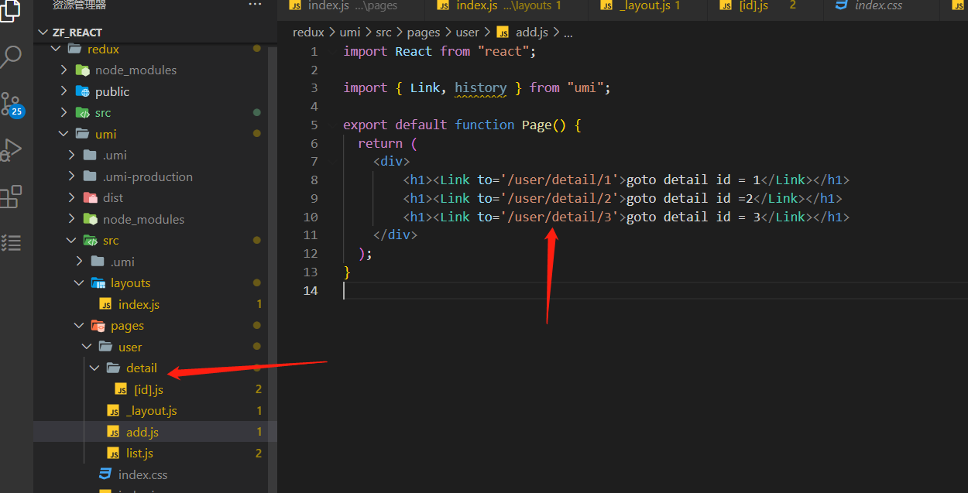Open pages breadcrumb item

pos(424,32)
